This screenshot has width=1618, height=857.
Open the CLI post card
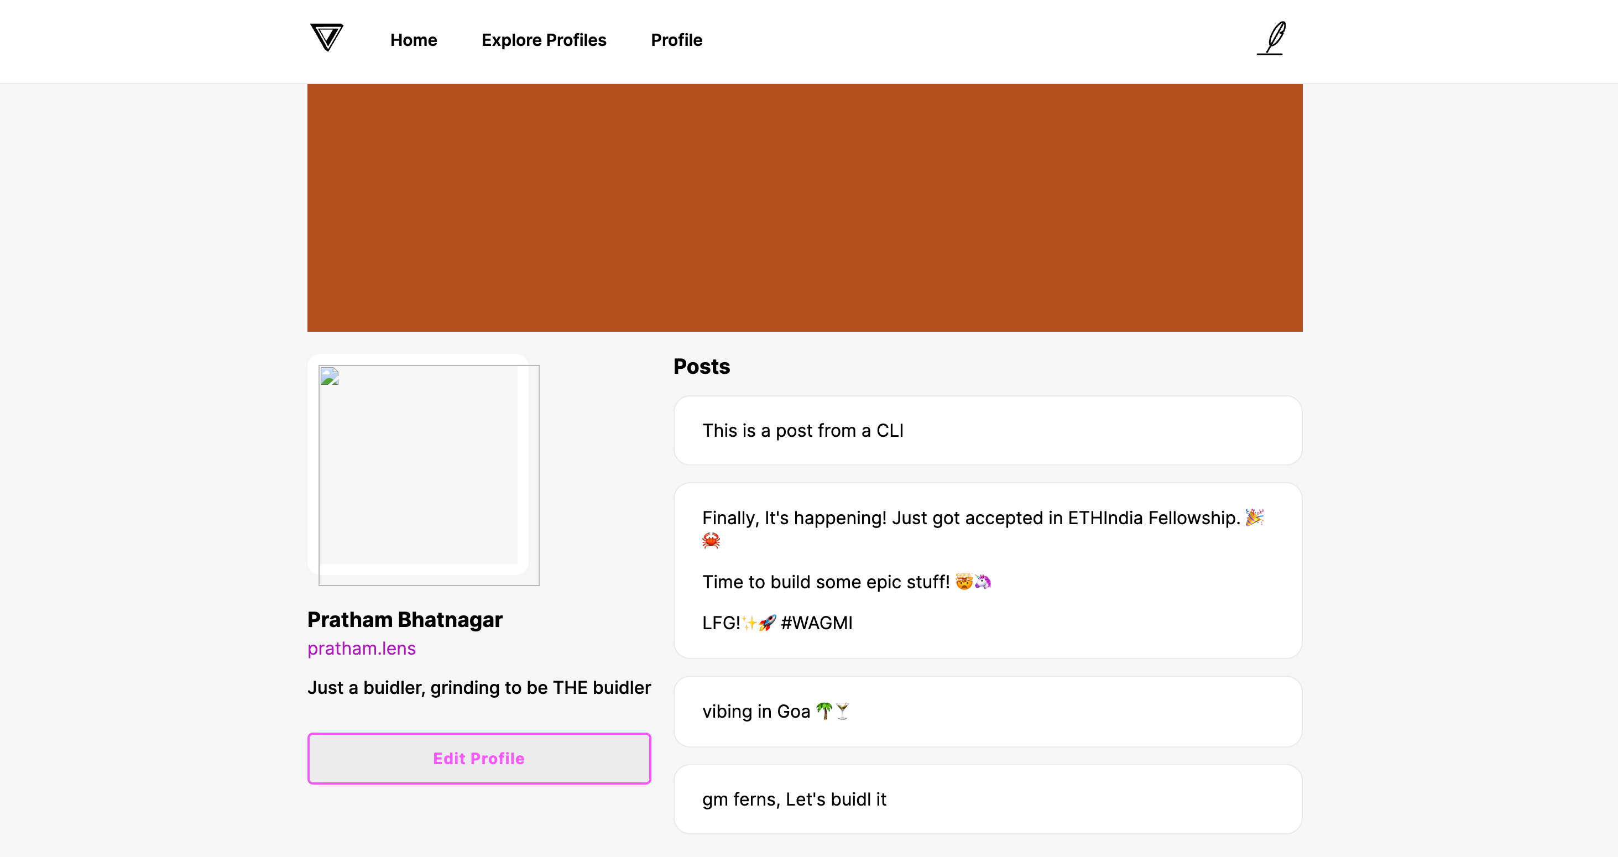988,431
